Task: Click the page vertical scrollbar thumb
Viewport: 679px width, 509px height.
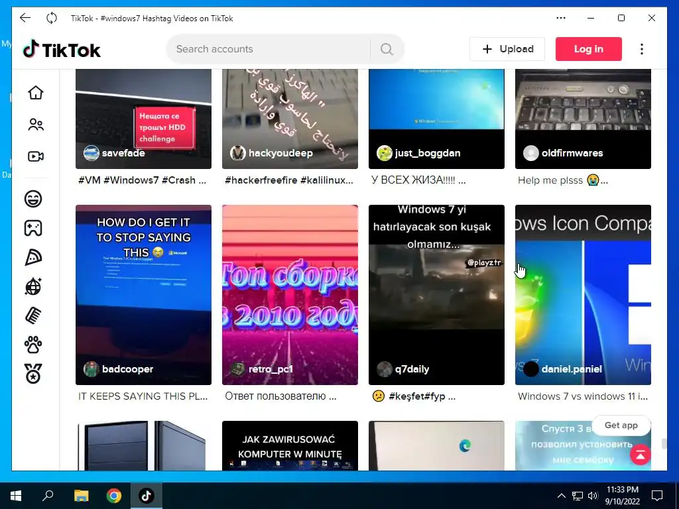Action: [663, 444]
